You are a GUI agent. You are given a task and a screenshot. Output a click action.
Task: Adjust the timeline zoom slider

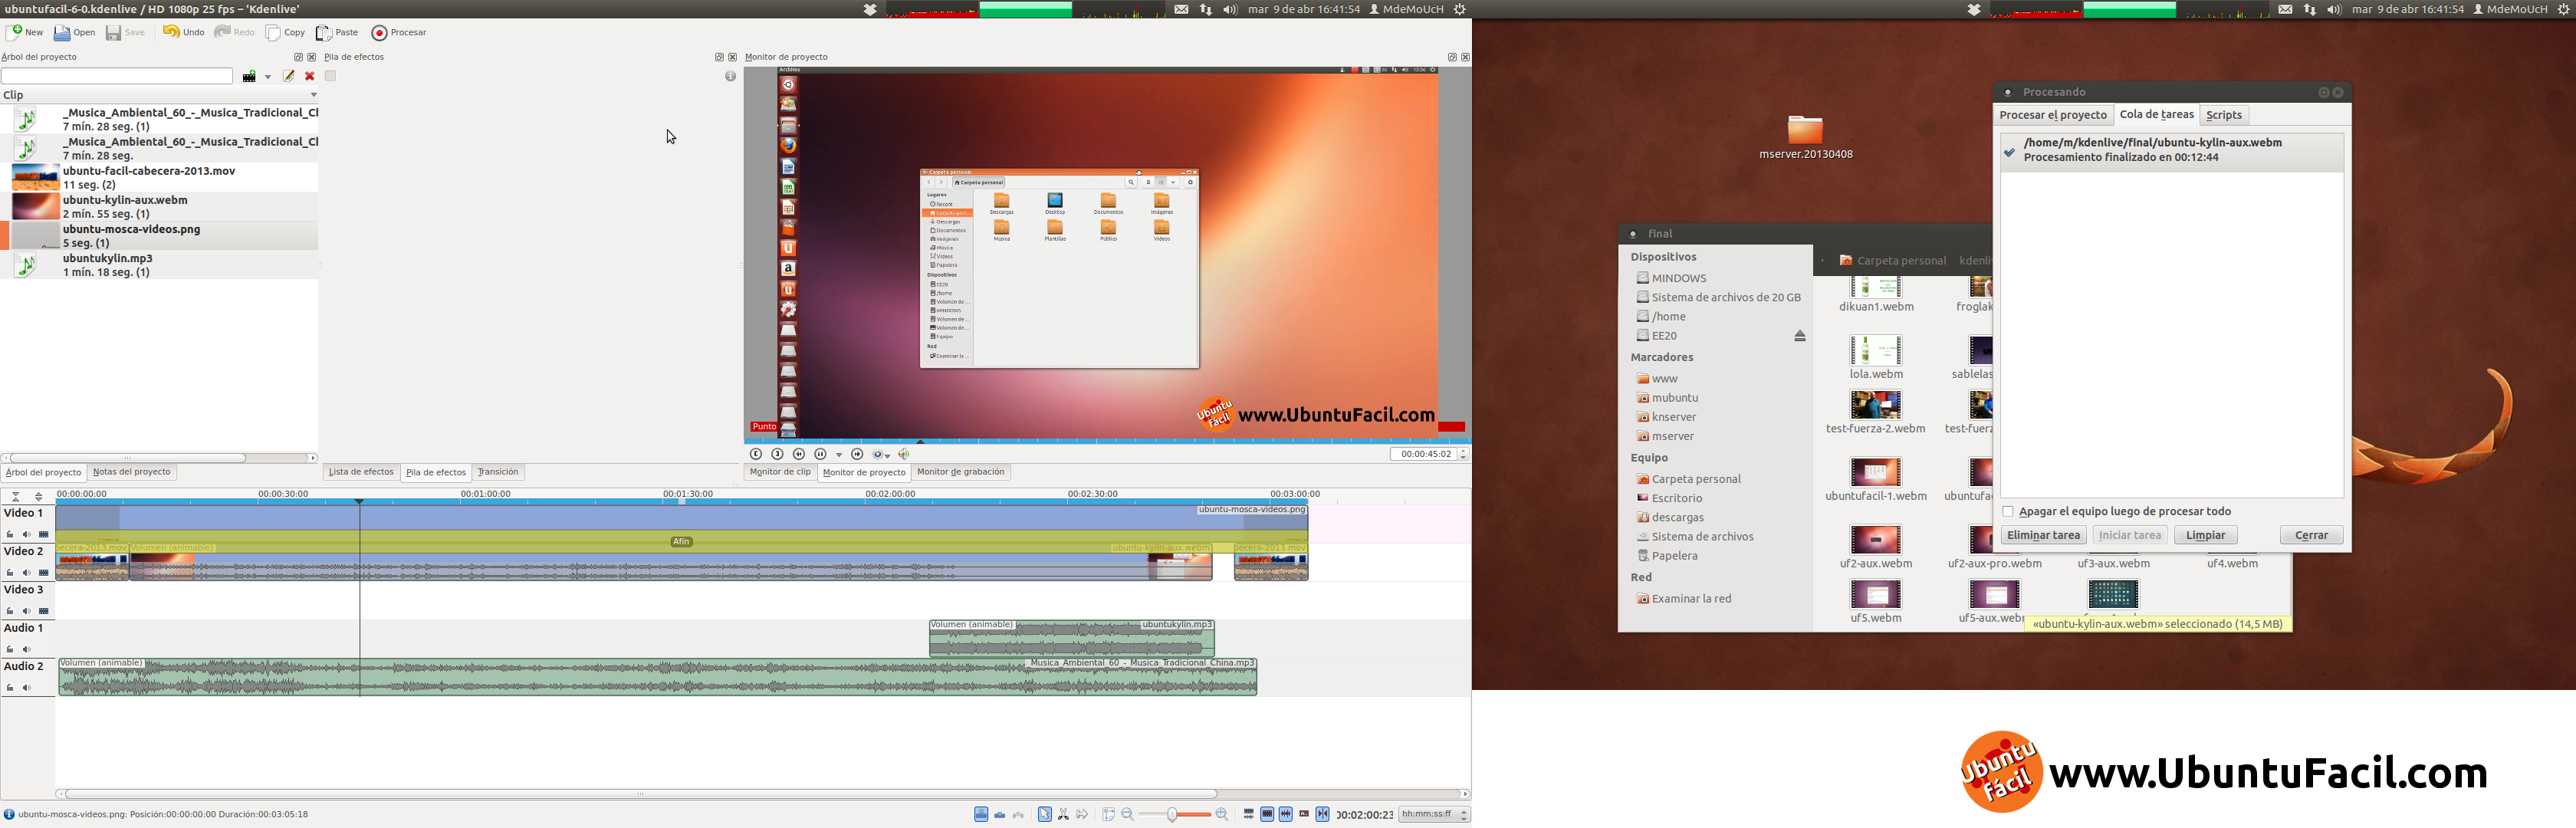pyautogui.click(x=1174, y=814)
